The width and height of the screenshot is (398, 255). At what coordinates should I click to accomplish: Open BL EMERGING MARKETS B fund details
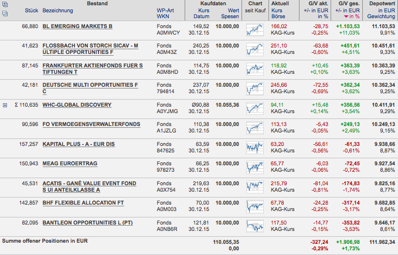point(77,26)
